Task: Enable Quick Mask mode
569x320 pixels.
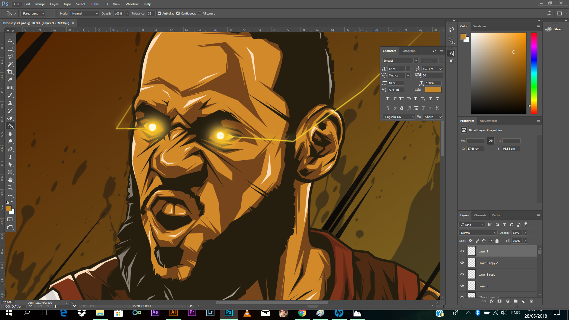Action: pos(10,220)
